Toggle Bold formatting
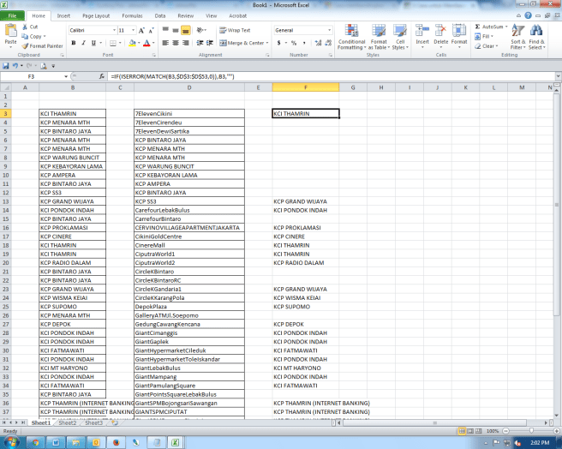Image resolution: width=562 pixels, height=449 pixels. 70,43
